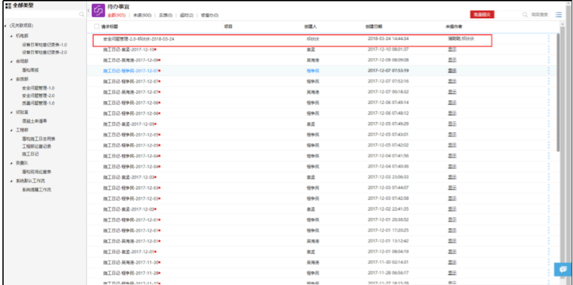
Task: Open three-dot menu for the 2017-12-07 07:52:16 row
Action: coord(549,81)
